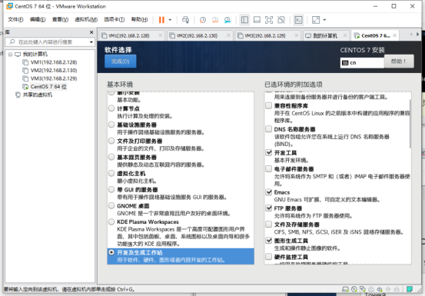
Task: Take a snapshot of this virtual machine
Action: click(202, 20)
